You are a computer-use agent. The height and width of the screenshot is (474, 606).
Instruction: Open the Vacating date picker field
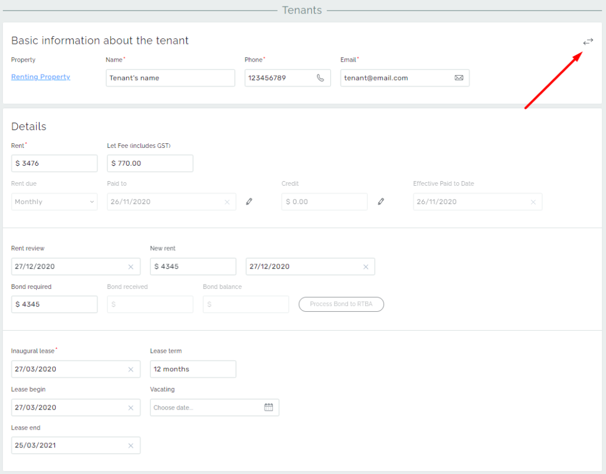(207, 407)
